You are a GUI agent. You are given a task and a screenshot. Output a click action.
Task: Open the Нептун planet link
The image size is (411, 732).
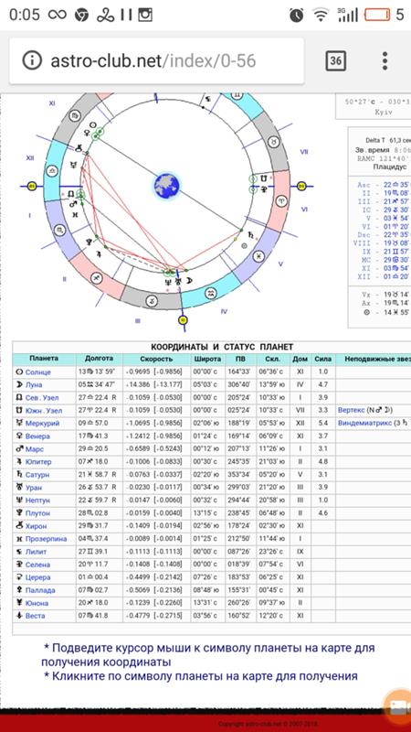[x=37, y=501]
